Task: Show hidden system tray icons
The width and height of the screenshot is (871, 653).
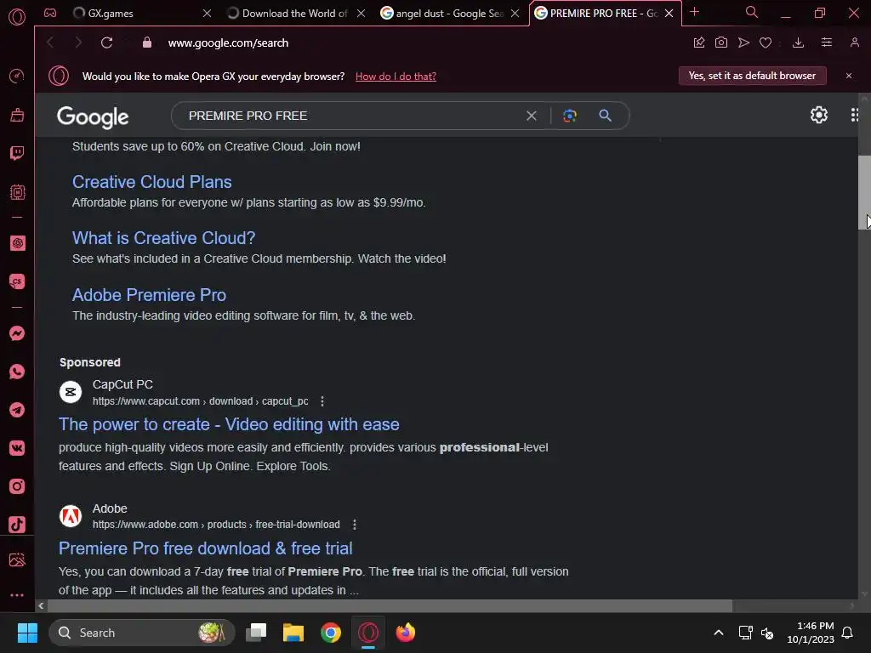Action: 718,633
